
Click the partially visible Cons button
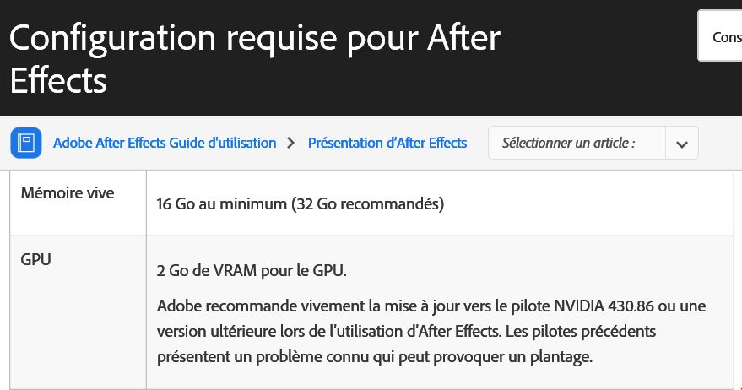click(x=724, y=36)
